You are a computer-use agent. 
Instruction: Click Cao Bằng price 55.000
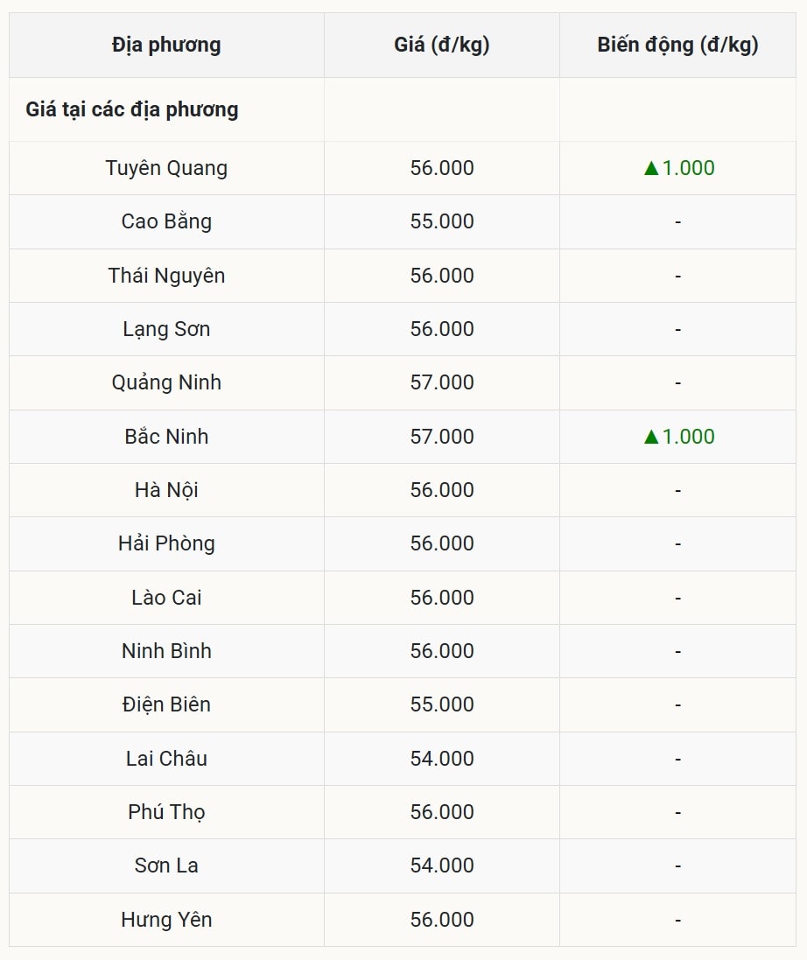click(442, 221)
